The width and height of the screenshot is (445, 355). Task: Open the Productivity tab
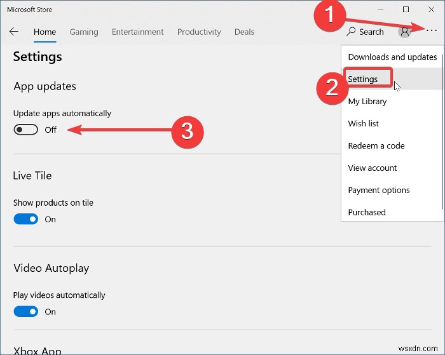199,32
